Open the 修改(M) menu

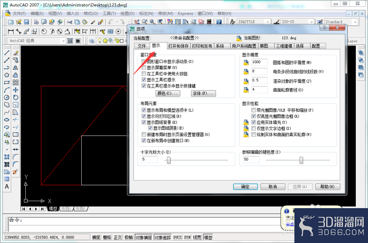[x=166, y=14]
